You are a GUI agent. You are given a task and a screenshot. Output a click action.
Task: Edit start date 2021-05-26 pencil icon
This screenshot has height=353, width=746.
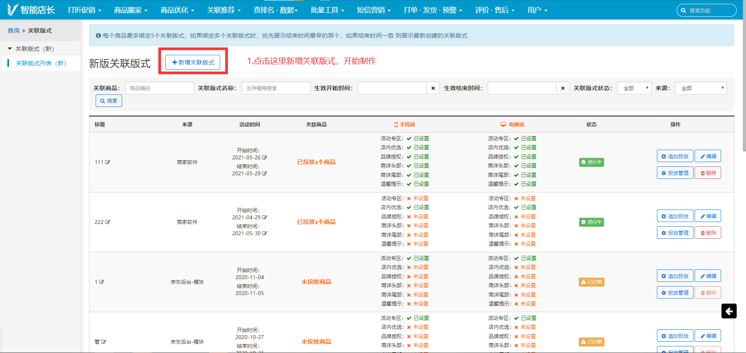pyautogui.click(x=265, y=157)
